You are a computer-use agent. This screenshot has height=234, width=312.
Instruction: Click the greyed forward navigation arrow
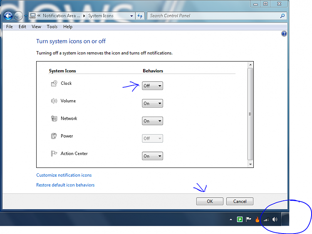pyautogui.click(x=18, y=16)
